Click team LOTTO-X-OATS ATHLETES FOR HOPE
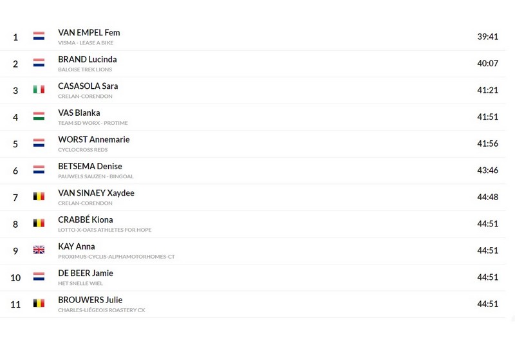 pos(105,230)
